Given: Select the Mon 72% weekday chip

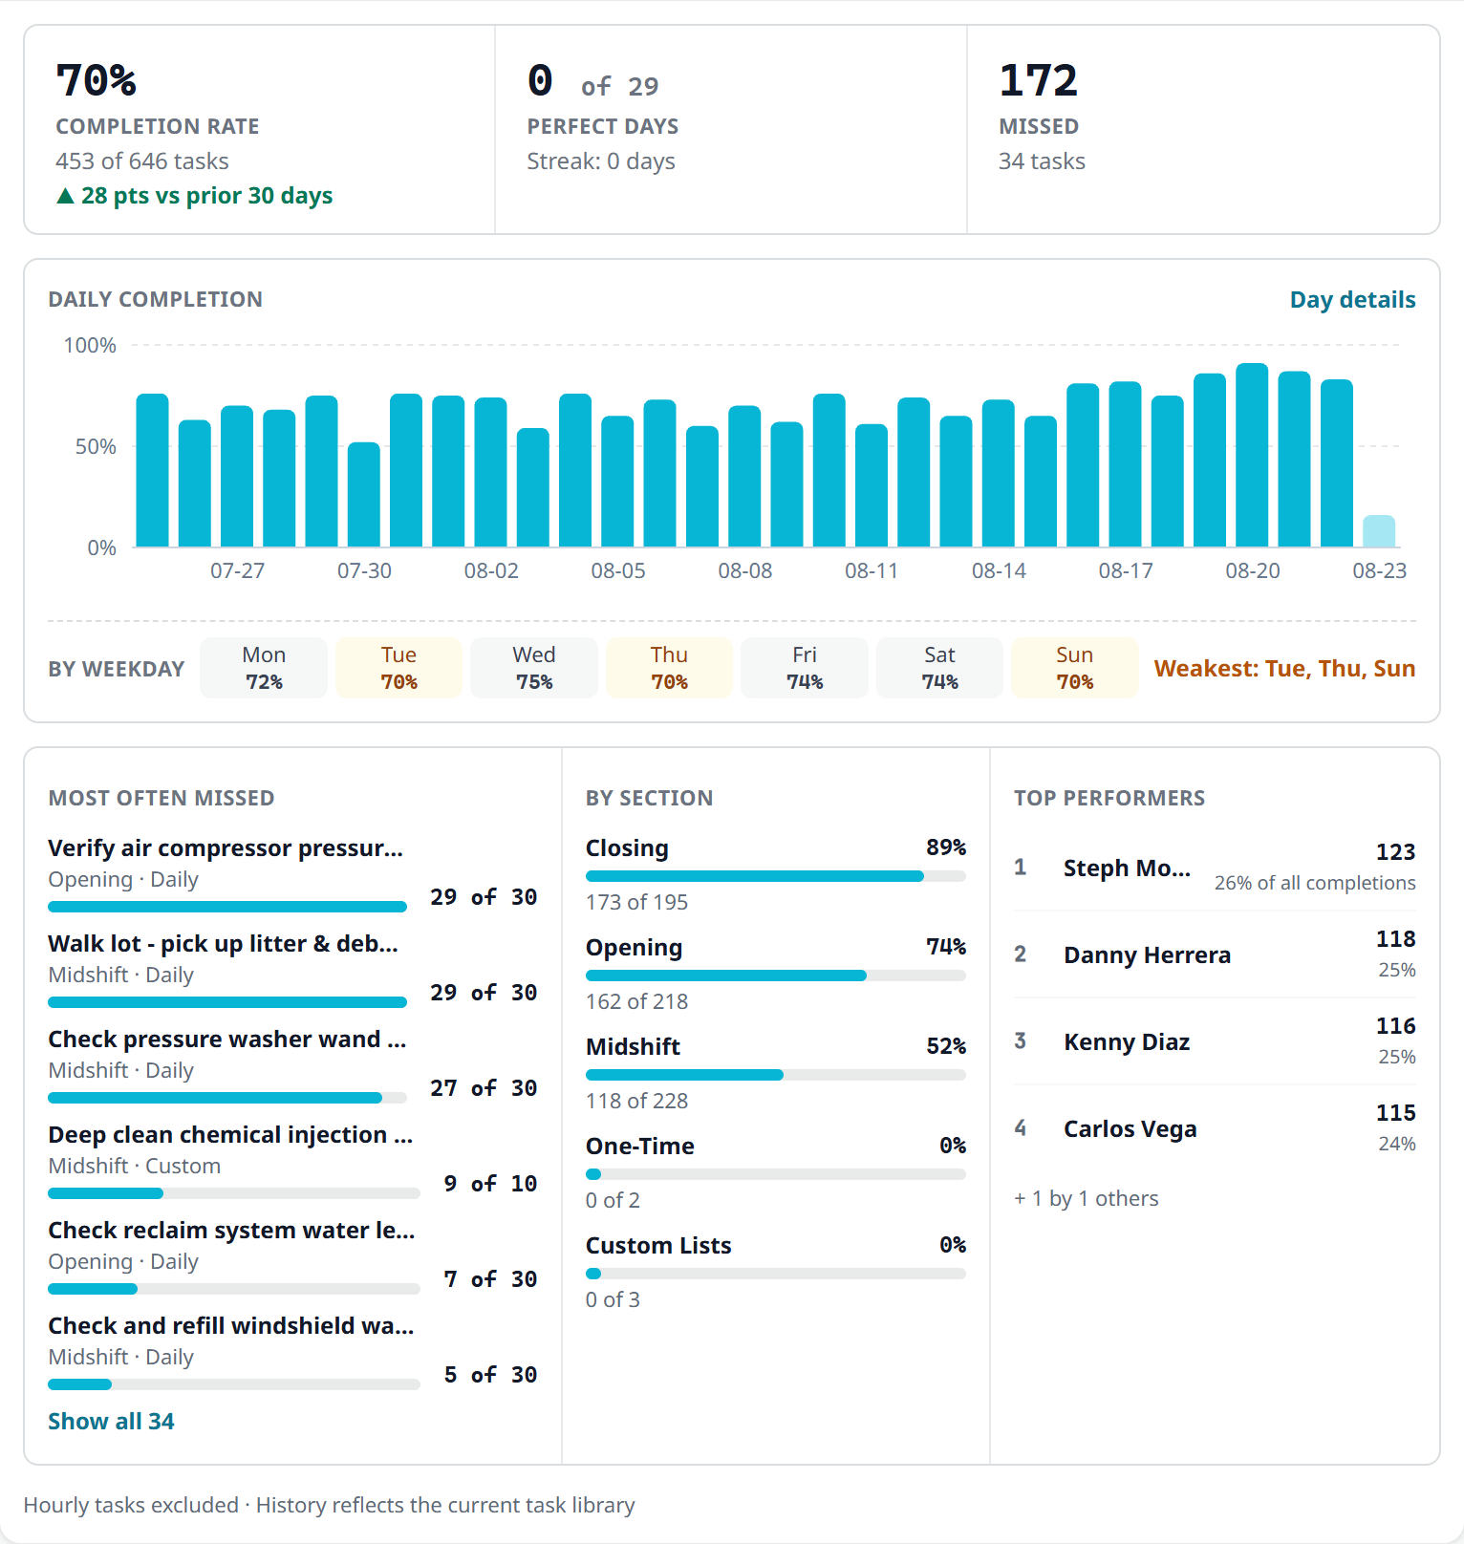Looking at the screenshot, I should (264, 668).
